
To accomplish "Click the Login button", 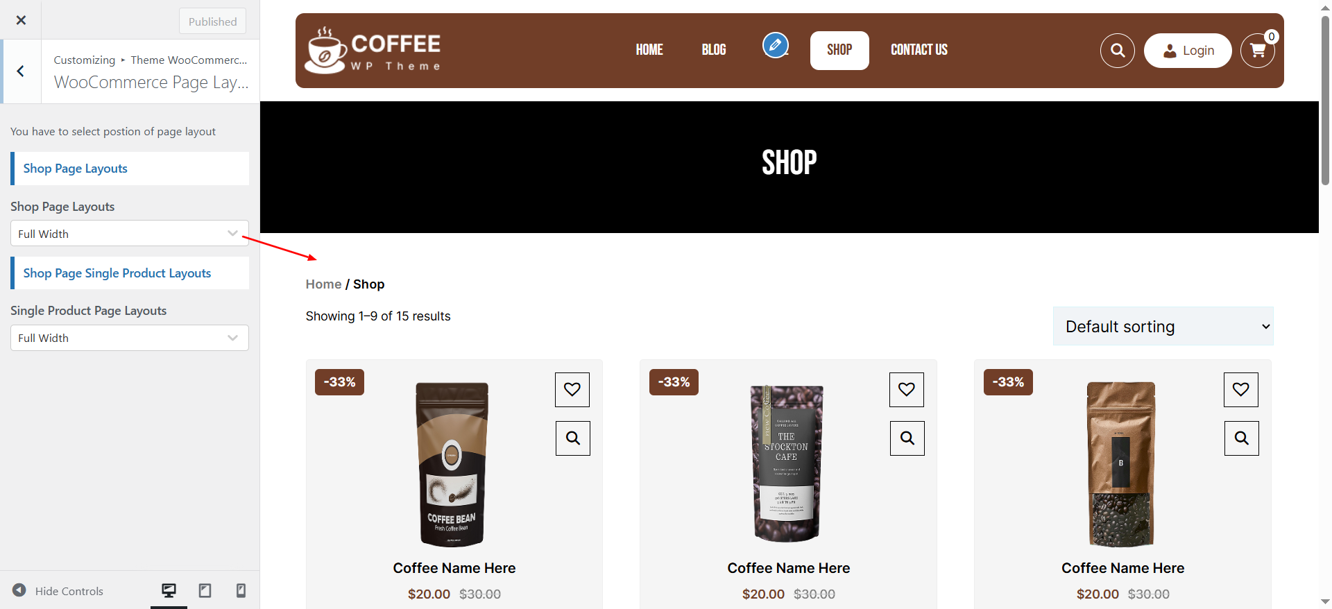I will (x=1188, y=51).
